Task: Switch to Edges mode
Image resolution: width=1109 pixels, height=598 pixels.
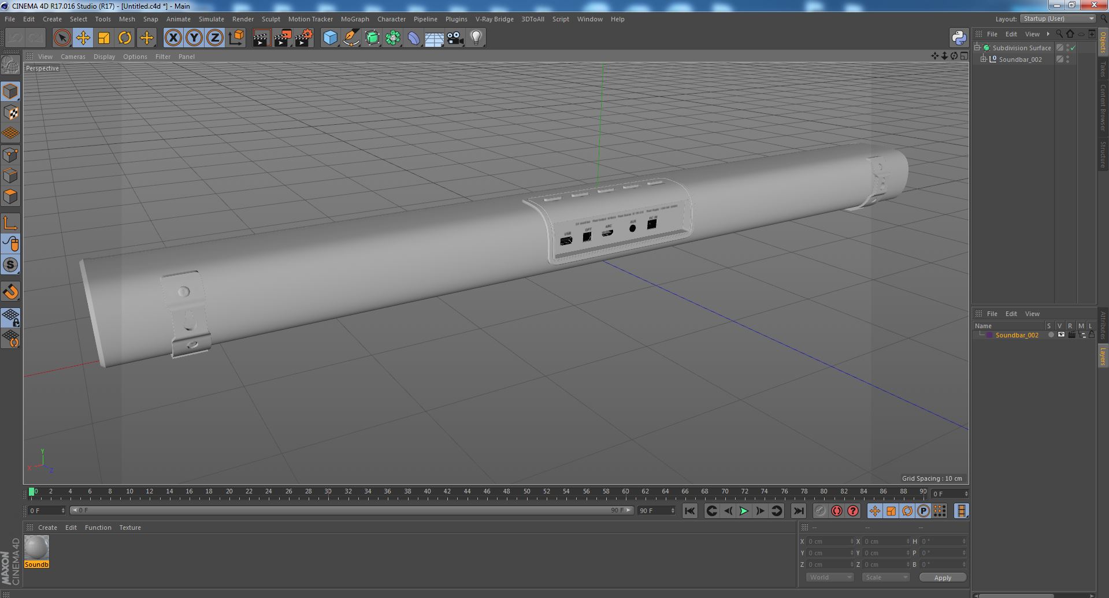Action: pos(10,176)
